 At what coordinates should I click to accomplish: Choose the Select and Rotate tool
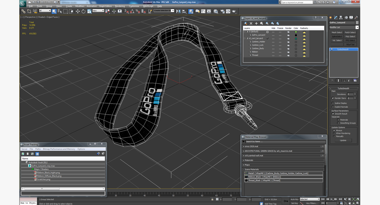tap(83, 11)
